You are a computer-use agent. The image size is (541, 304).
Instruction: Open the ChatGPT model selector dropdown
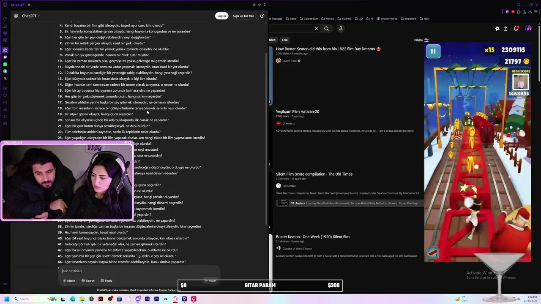tap(31, 16)
